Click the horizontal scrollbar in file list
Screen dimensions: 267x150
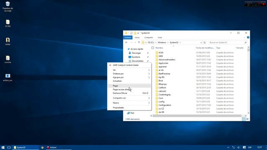(x=197, y=116)
